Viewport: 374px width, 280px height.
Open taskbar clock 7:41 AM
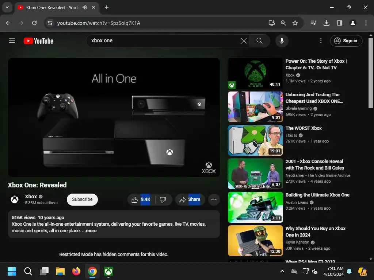333,271
